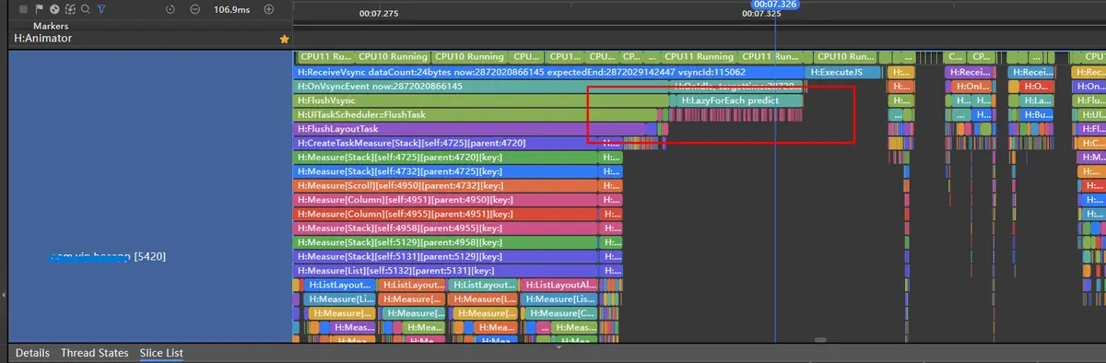Click the dashed selection refresh icon
1106x363 pixels.
tap(70, 9)
